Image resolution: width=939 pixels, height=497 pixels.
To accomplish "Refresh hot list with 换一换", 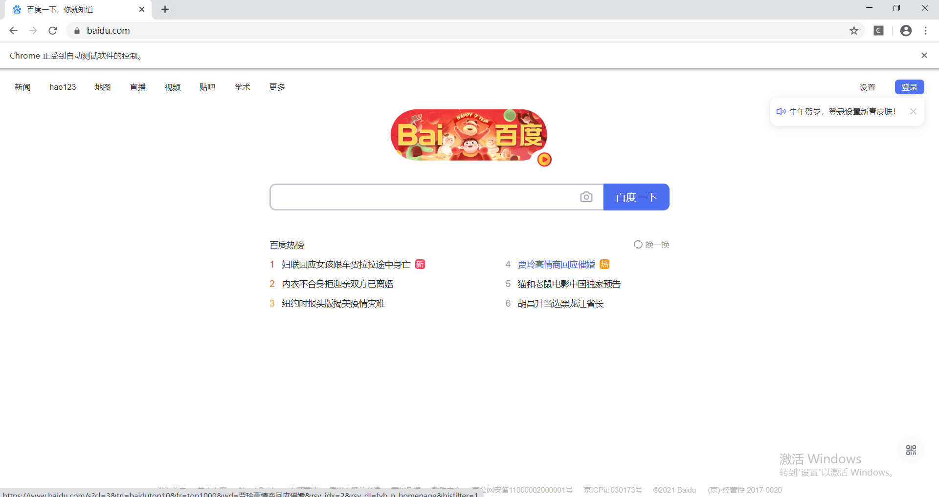I will tap(651, 245).
